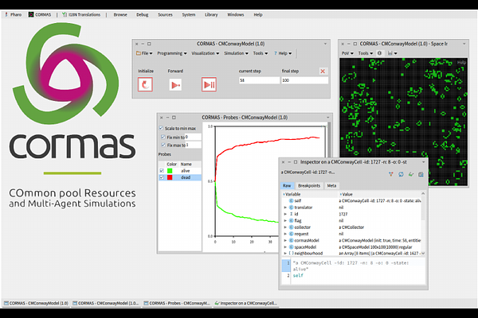The width and height of the screenshot is (478, 318).
Task: Open the Sources menu in top bar
Action: click(x=165, y=14)
